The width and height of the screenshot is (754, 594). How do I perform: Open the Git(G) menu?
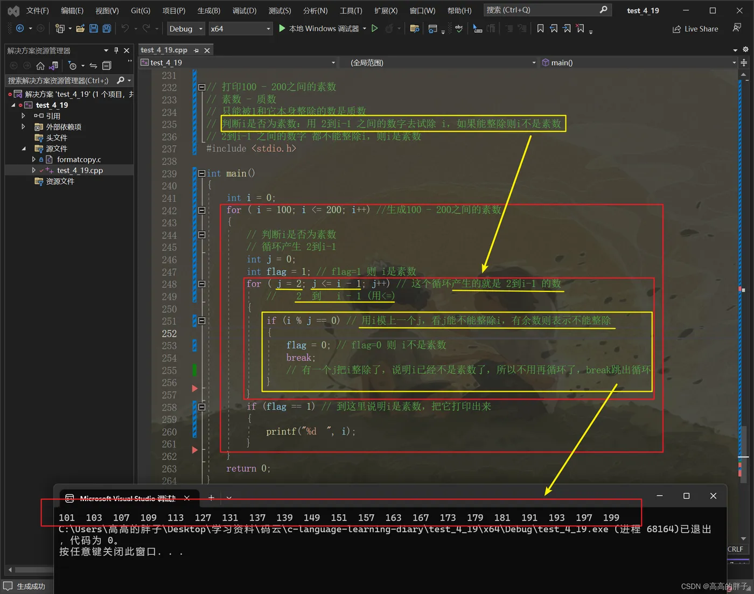click(x=141, y=10)
